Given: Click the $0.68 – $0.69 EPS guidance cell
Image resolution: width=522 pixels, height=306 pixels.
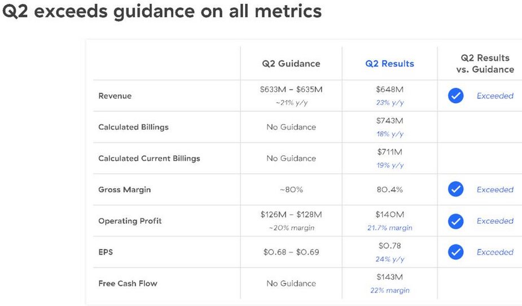Looking at the screenshot, I should (291, 252).
